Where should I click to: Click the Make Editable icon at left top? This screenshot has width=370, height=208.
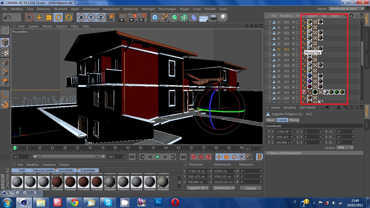[x=5, y=30]
